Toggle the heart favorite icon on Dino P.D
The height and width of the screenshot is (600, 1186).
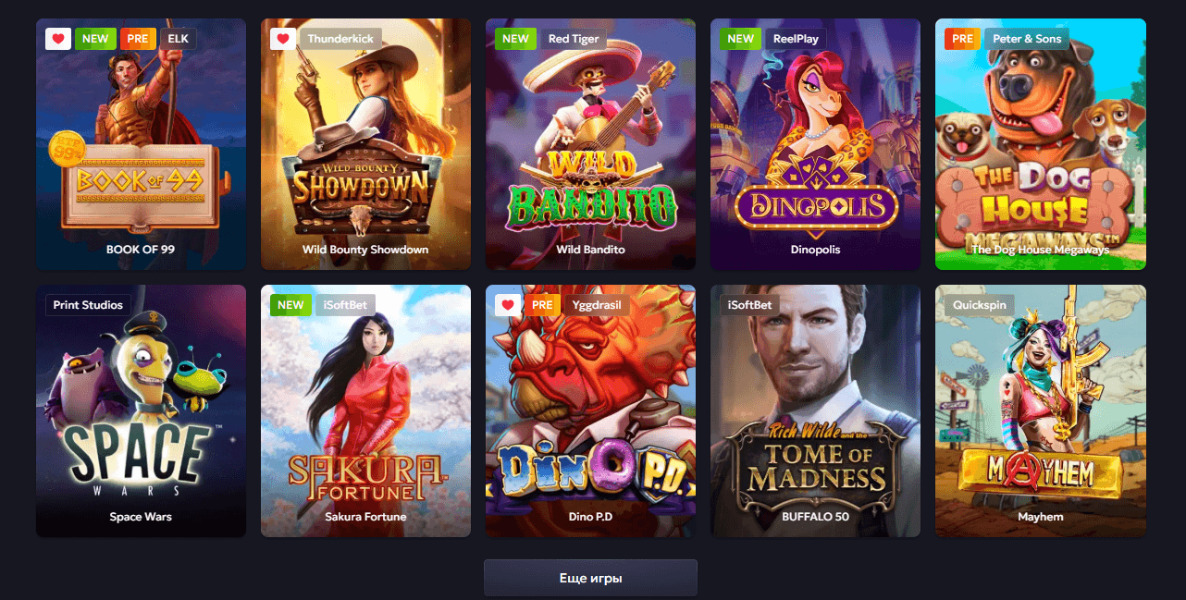point(508,305)
